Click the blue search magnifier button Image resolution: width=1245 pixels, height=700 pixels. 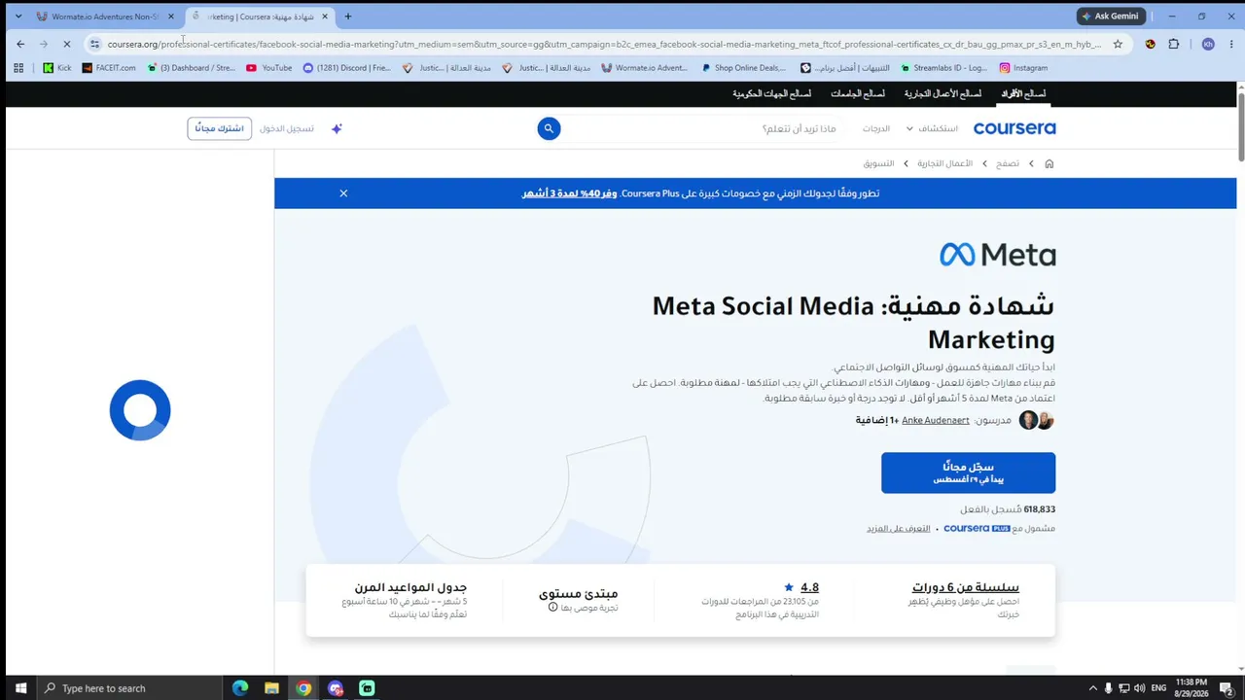(x=549, y=128)
